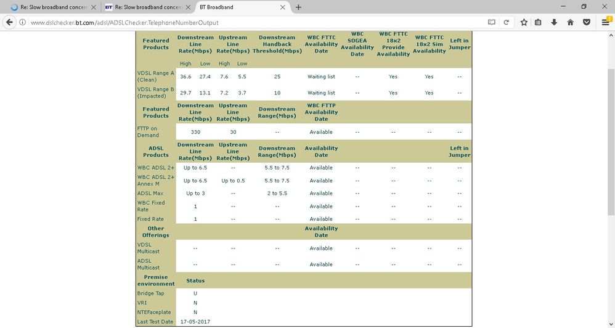Screen dimensions: 615x328
Task: Close the second Slow broadband concerns tab
Action: tap(188, 7)
